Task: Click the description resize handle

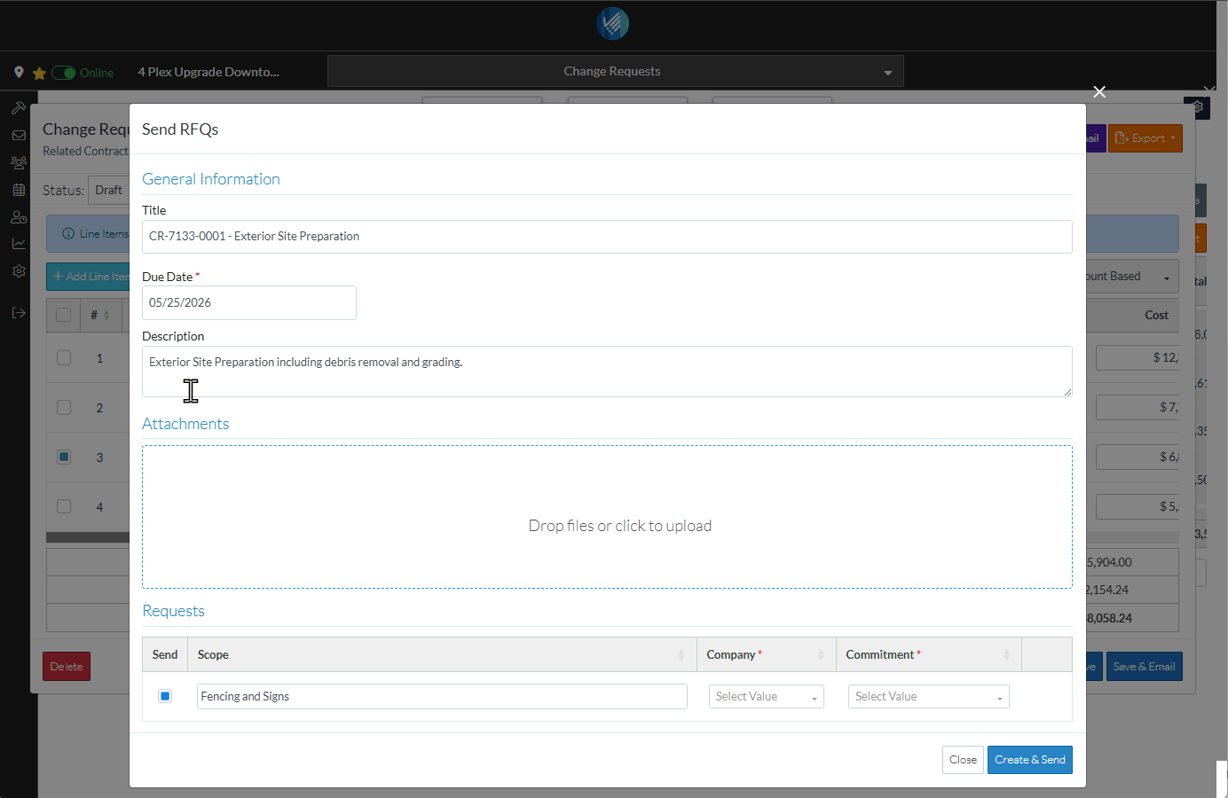Action: (1067, 392)
